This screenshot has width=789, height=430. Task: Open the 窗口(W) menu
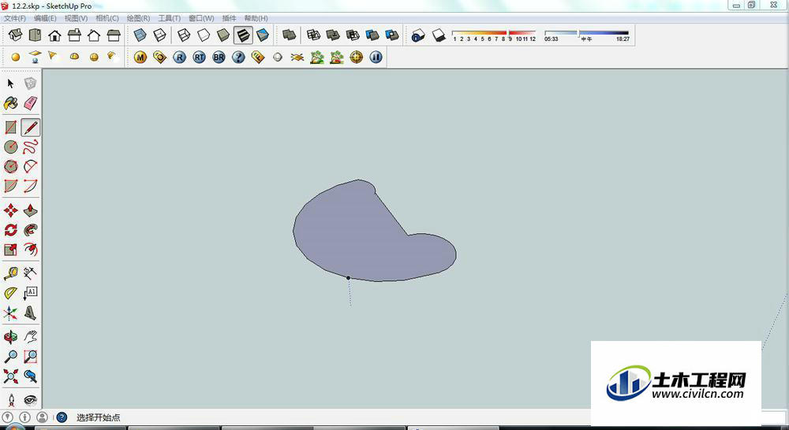coord(201,18)
